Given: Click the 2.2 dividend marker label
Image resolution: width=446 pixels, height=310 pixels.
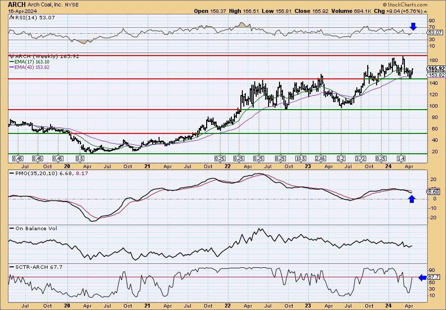Looking at the screenshot, I should coord(341,159).
